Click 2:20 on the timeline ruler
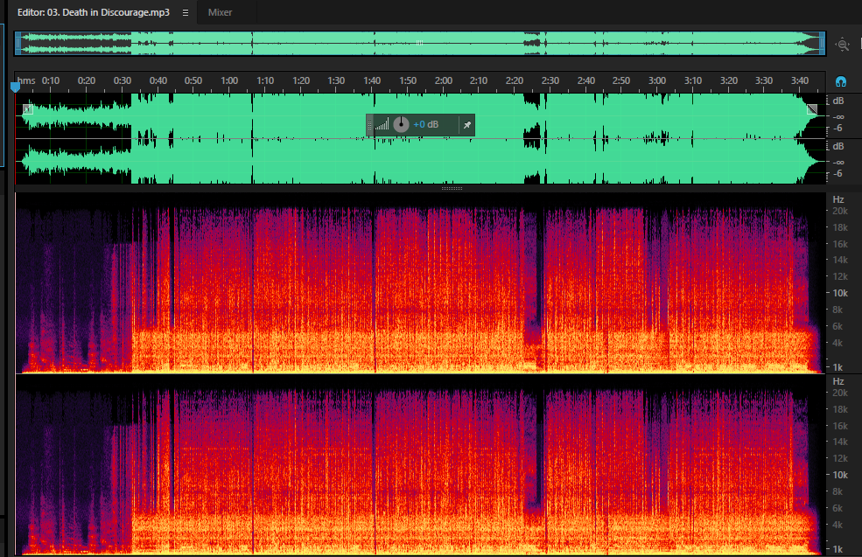This screenshot has width=862, height=557. [x=514, y=80]
